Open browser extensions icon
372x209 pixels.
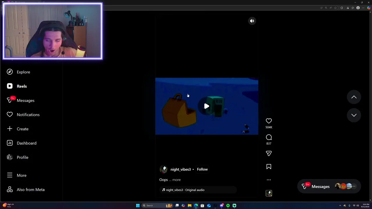pyautogui.click(x=342, y=8)
